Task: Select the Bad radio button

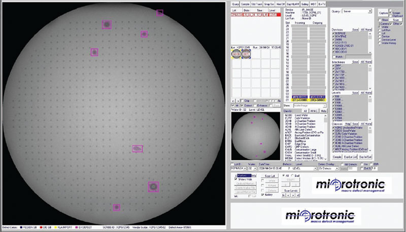Action: (x=293, y=176)
